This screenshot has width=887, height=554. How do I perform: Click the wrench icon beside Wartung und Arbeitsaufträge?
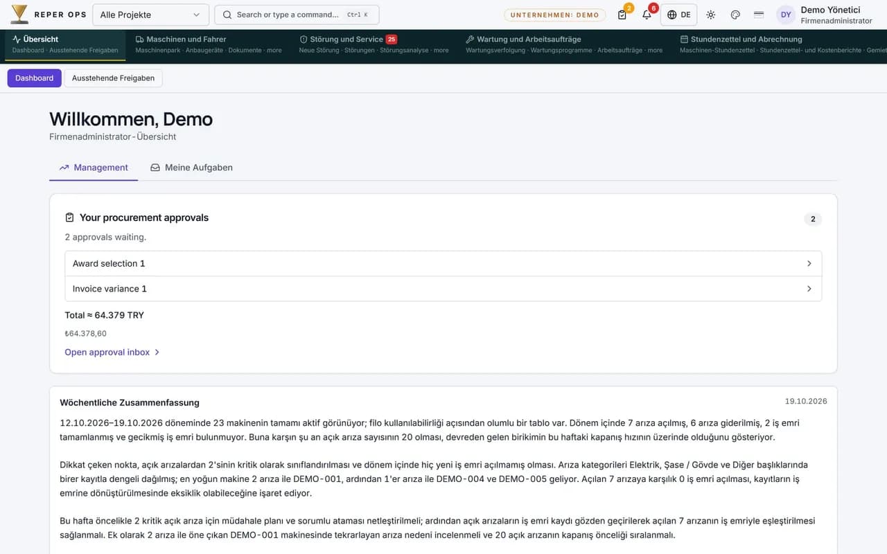click(470, 39)
